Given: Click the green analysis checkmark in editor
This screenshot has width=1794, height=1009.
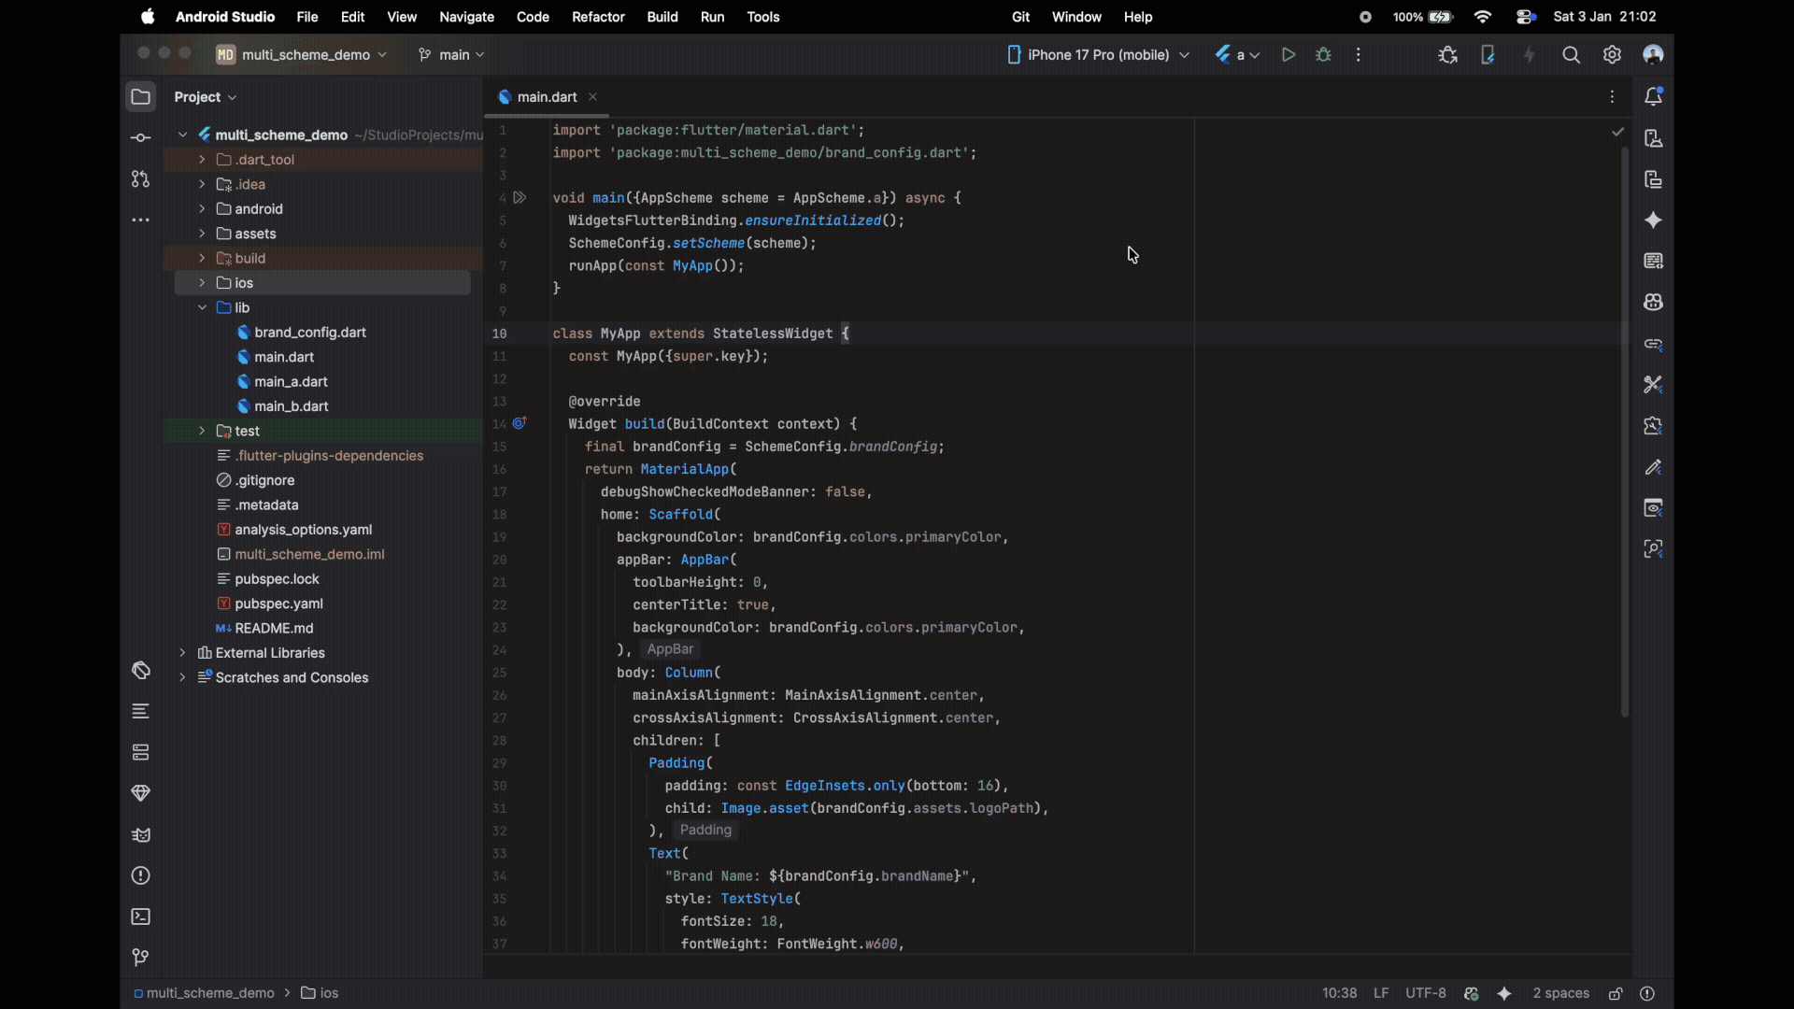Looking at the screenshot, I should (x=1617, y=132).
